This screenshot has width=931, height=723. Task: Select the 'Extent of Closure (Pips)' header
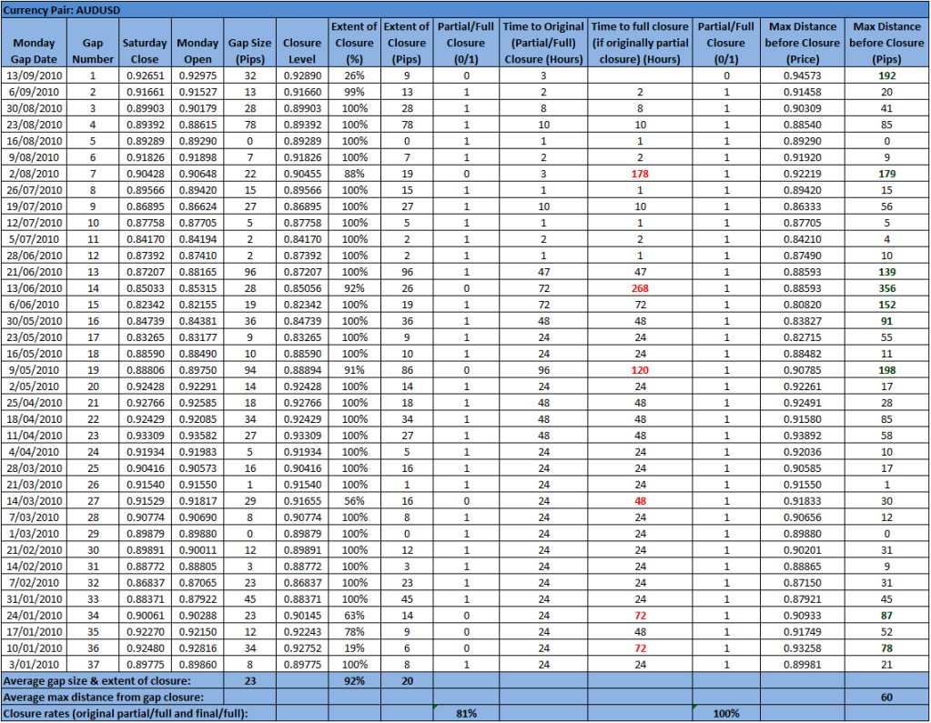(x=407, y=43)
